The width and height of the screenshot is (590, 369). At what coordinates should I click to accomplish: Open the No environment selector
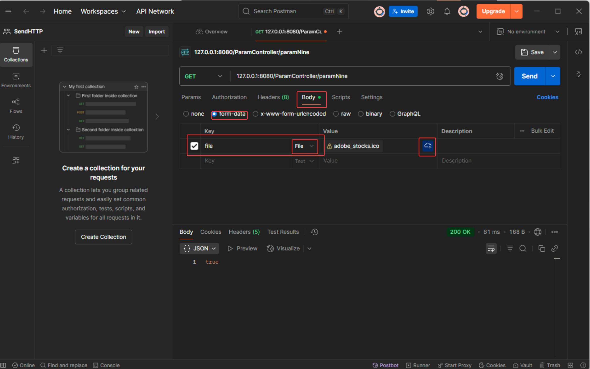[528, 32]
